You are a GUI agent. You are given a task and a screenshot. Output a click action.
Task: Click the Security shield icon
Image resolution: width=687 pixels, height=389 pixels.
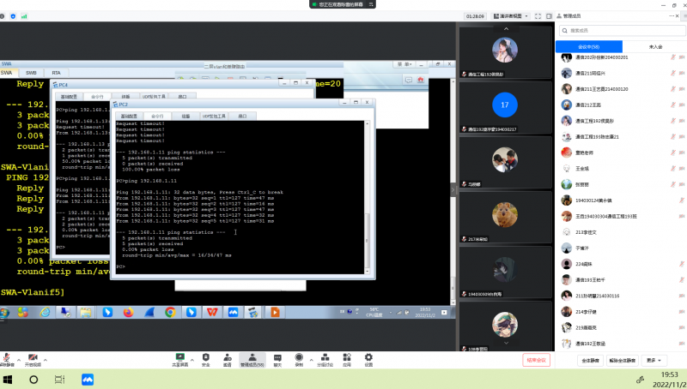pyautogui.click(x=206, y=359)
